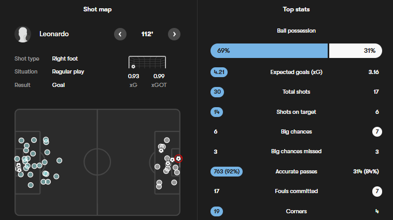Click the 31% possession bar segment

point(356,51)
